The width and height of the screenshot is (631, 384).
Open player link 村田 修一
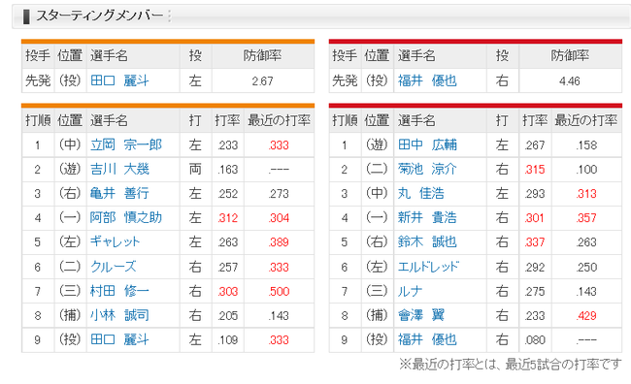click(119, 291)
